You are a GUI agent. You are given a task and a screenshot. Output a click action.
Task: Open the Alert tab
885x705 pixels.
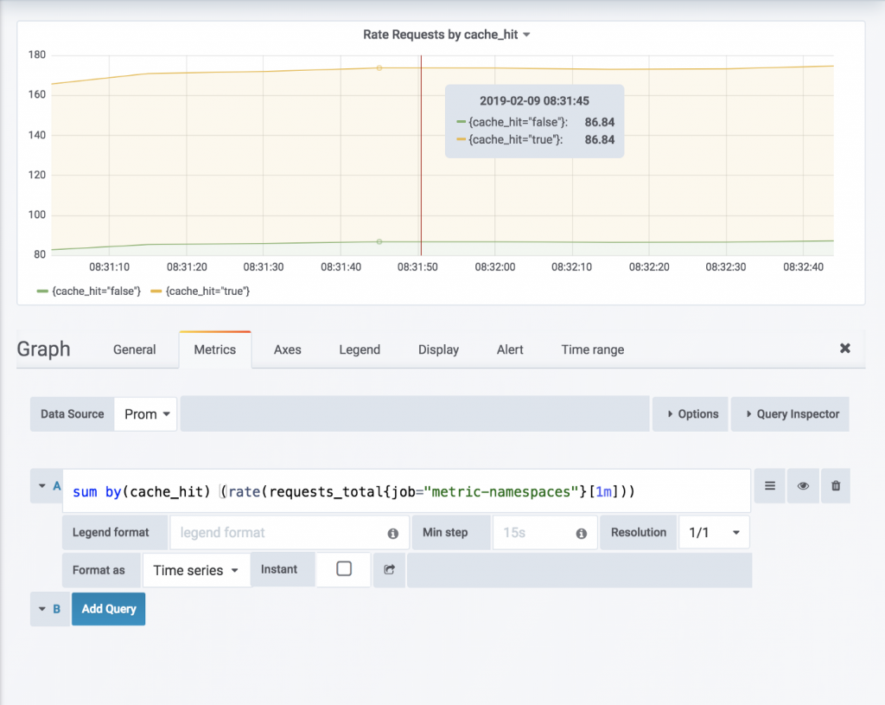(x=510, y=349)
